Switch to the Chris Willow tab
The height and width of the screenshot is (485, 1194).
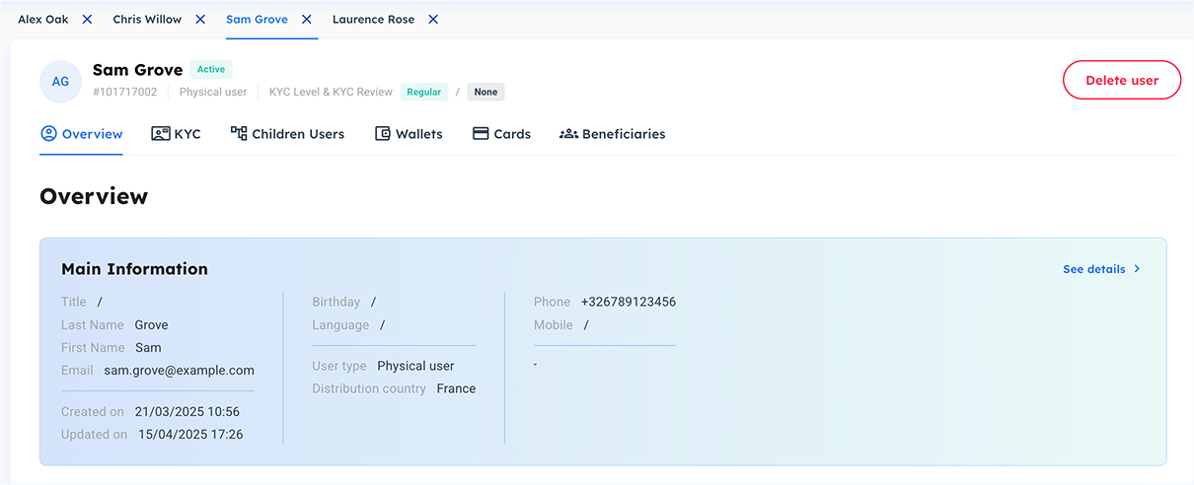[x=147, y=19]
